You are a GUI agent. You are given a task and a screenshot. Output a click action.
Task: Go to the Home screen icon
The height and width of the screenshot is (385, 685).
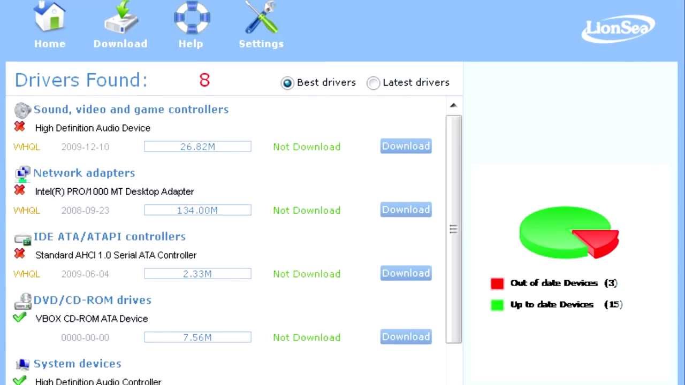click(49, 17)
